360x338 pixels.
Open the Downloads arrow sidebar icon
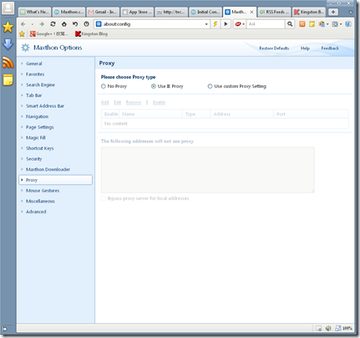(x=8, y=44)
